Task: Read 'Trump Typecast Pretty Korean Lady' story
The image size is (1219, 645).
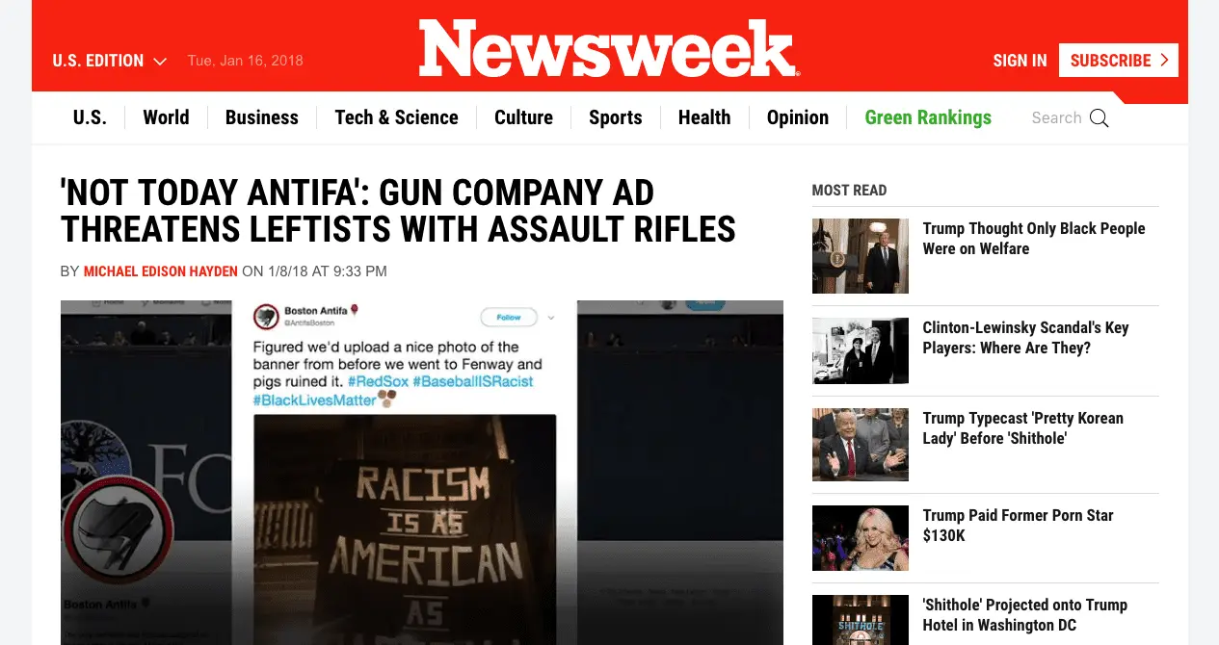Action: (x=1022, y=427)
